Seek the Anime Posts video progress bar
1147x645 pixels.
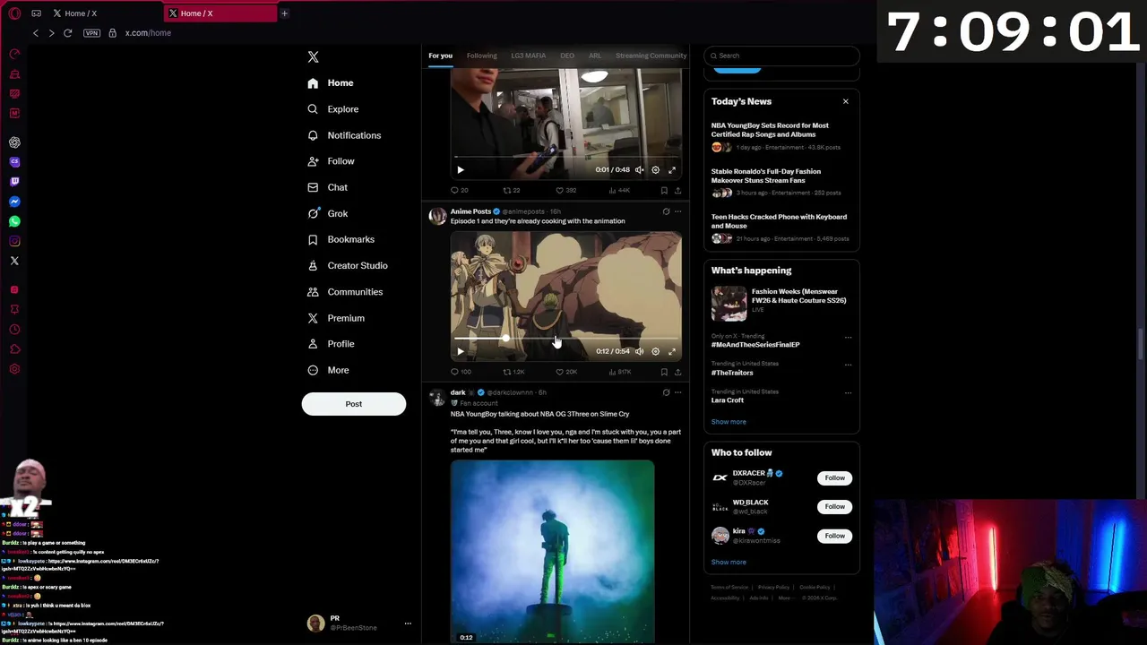click(565, 340)
